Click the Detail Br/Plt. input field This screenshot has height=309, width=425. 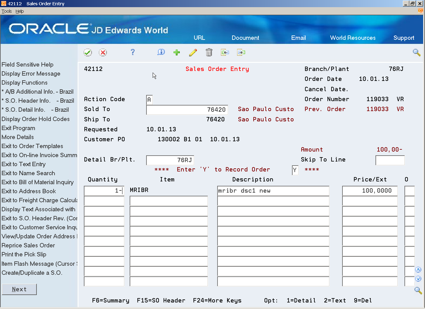pyautogui.click(x=170, y=160)
